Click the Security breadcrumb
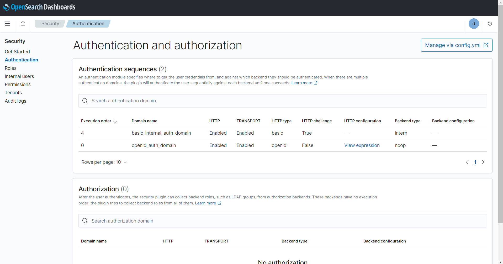This screenshot has width=503, height=264. point(50,24)
